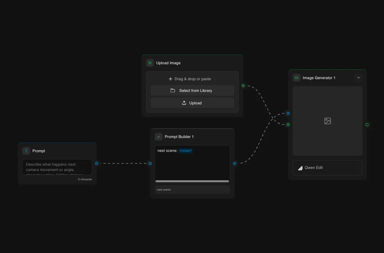
Task: Select the blue PROMPT chip in Prompt Builder
Action: click(x=186, y=150)
